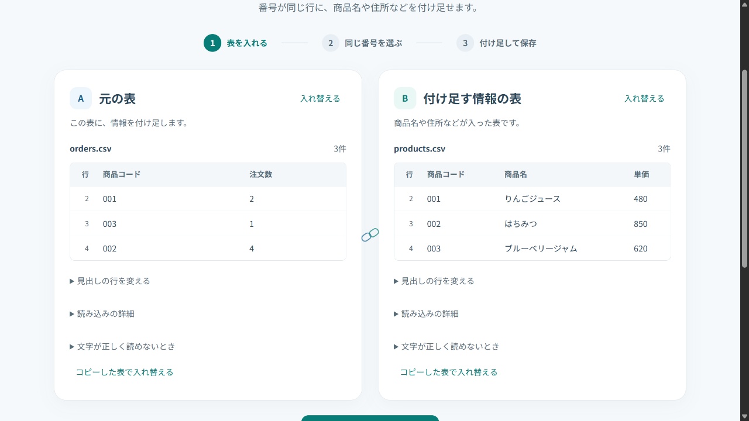Click code 002 in products table
Image resolution: width=749 pixels, height=421 pixels.
[434, 224]
